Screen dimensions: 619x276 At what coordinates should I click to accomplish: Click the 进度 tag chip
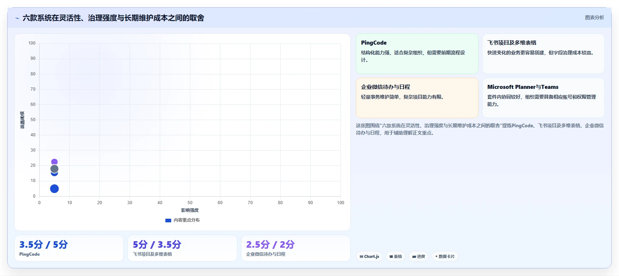click(419, 256)
